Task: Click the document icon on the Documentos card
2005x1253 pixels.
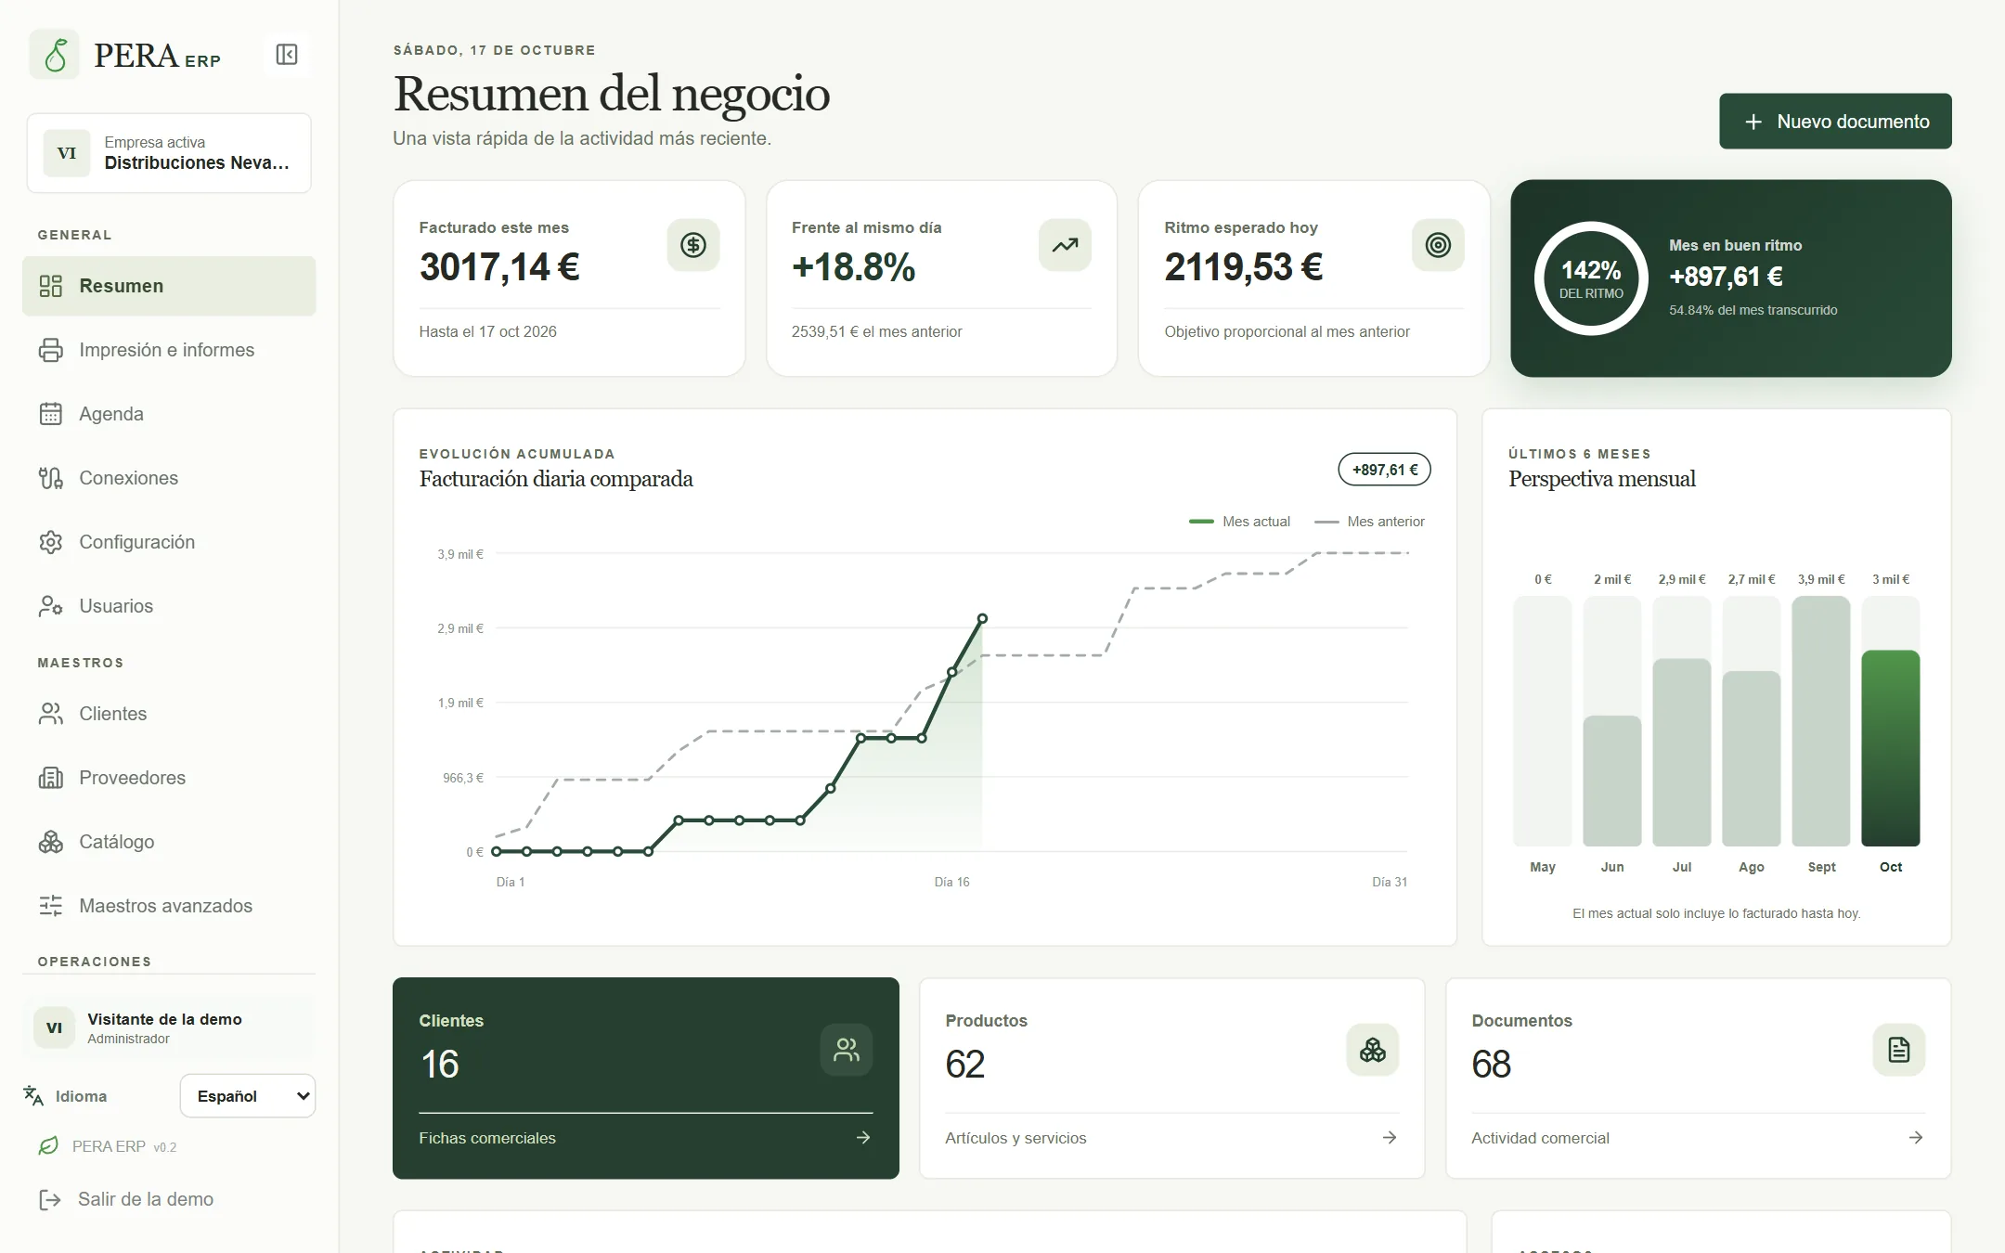Action: (x=1898, y=1050)
